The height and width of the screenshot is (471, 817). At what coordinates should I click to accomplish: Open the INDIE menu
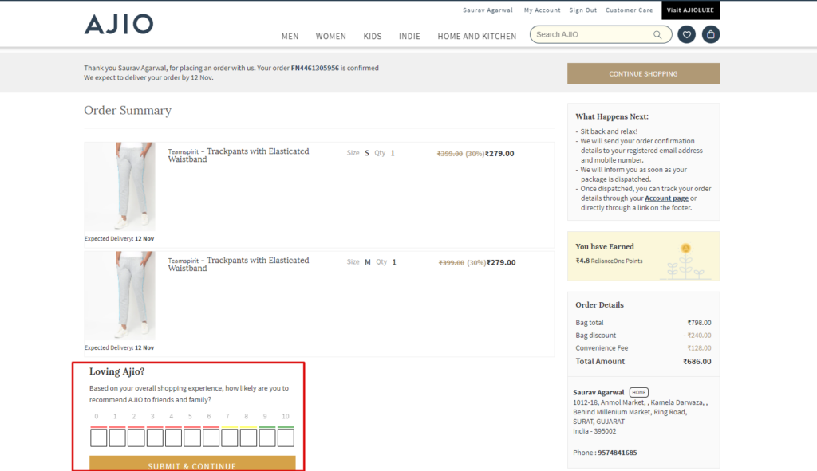[x=409, y=37]
